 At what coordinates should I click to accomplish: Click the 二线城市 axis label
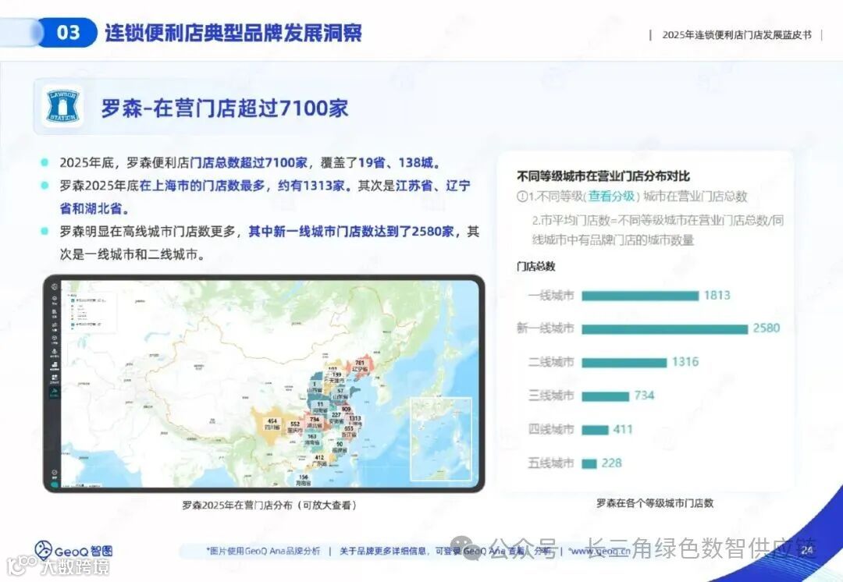coord(551,362)
